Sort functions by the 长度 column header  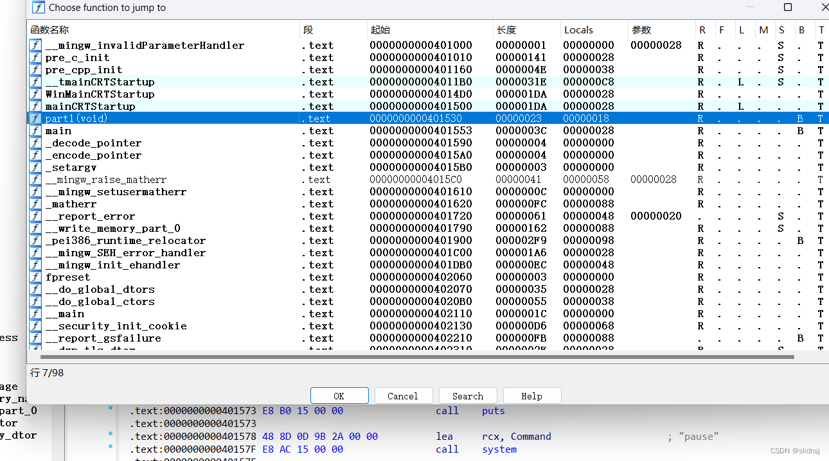(x=514, y=30)
